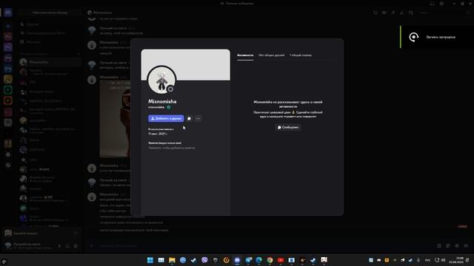Click the light gray profile banner
Viewport: 474px width, 266px height.
point(186,64)
